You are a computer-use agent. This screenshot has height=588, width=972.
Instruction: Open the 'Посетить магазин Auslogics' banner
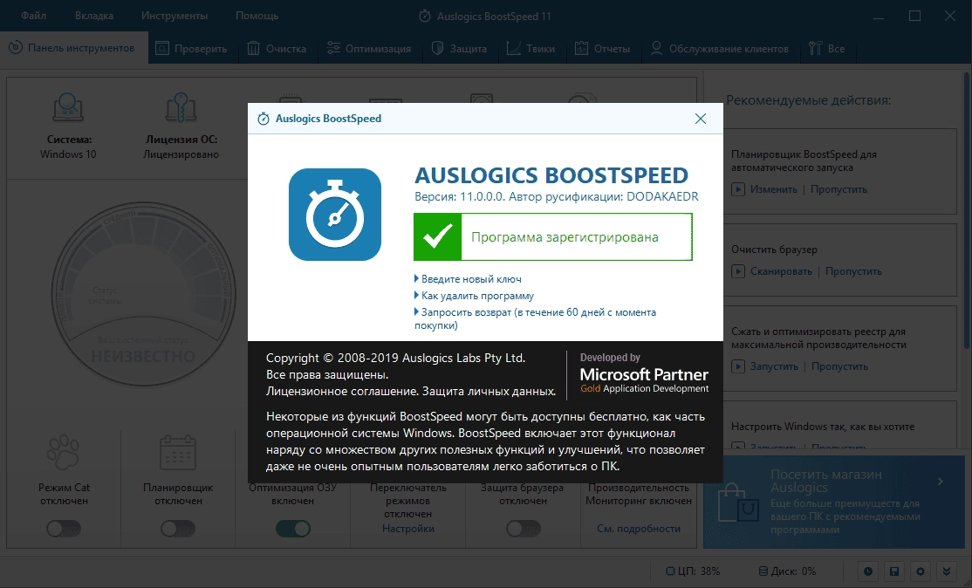834,502
